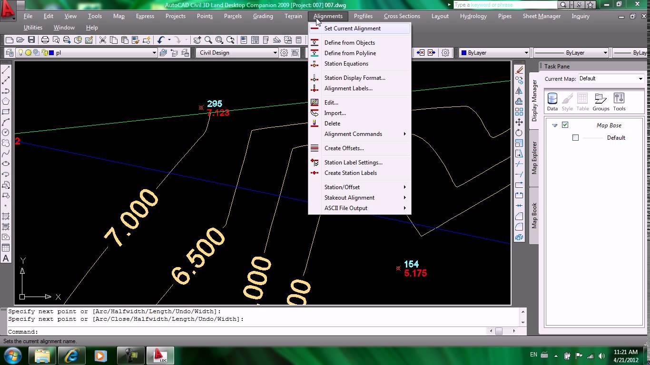Open the Plot (print) toolbar icon
This screenshot has height=365, width=650.
(x=45, y=40)
